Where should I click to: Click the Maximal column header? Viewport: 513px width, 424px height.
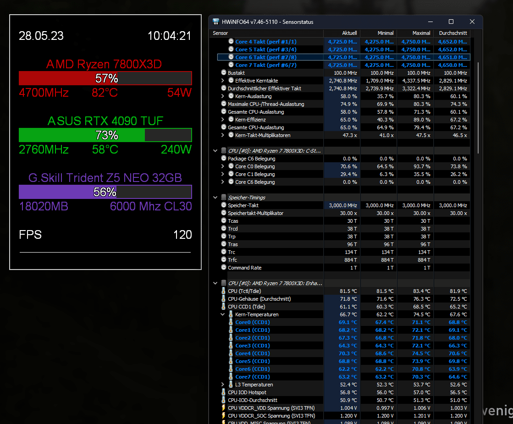415,33
